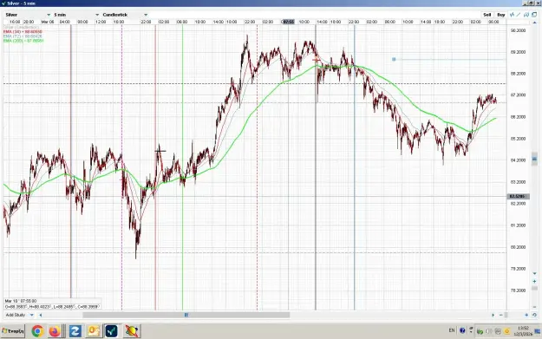This screenshot has height=339, width=542.
Task: Click the Buy button
Action: 501,15
